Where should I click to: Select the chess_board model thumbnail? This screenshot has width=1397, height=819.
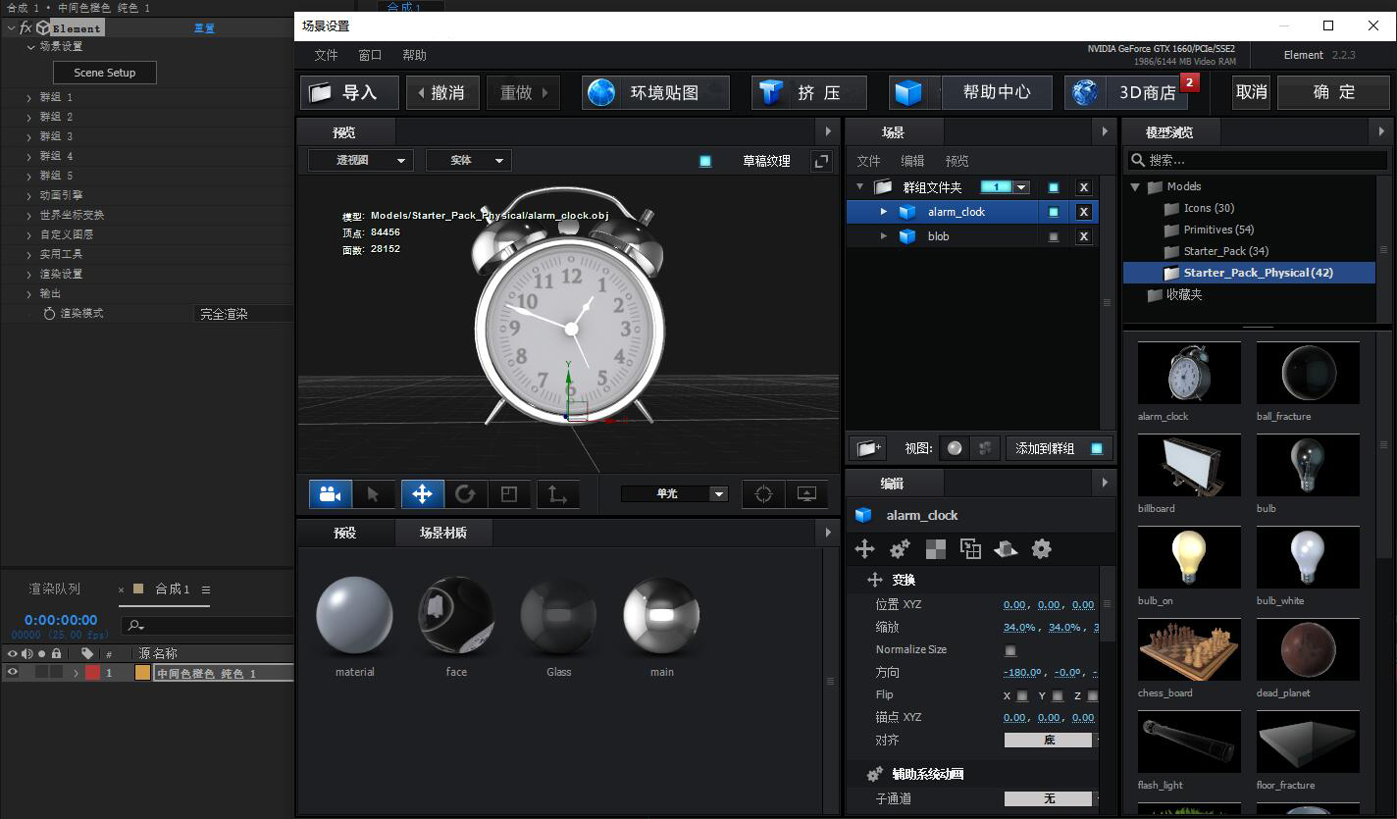click(1189, 649)
